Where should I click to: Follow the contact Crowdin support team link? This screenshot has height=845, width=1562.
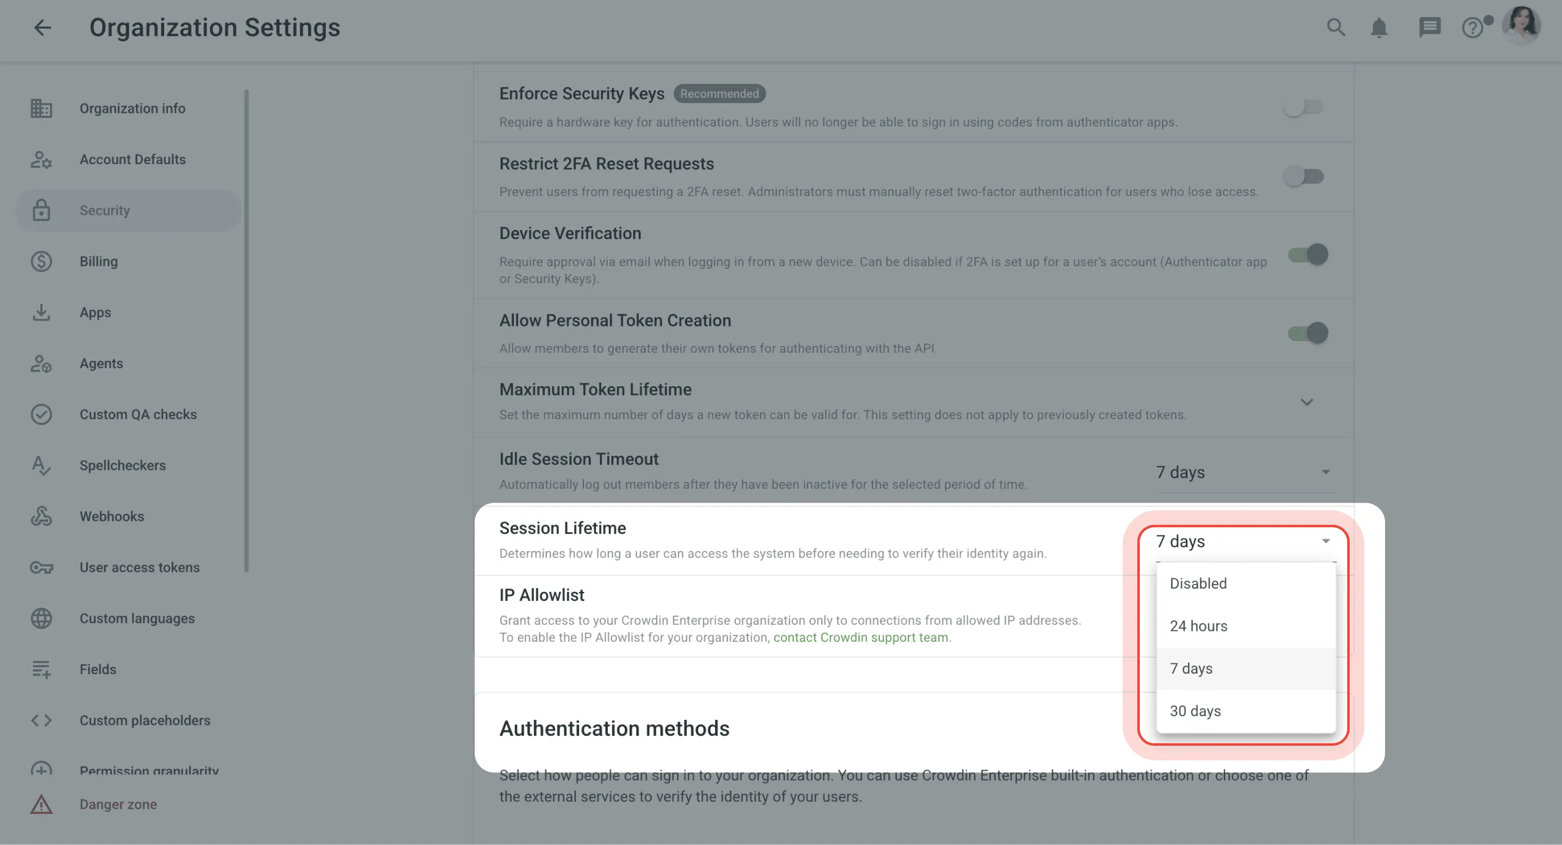(x=860, y=637)
